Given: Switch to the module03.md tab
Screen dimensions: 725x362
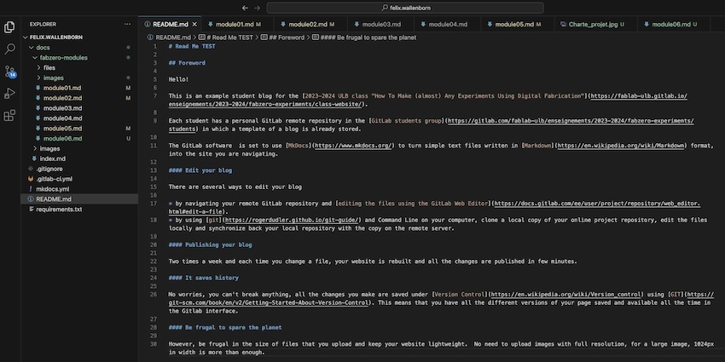Looking at the screenshot, I should pos(380,24).
